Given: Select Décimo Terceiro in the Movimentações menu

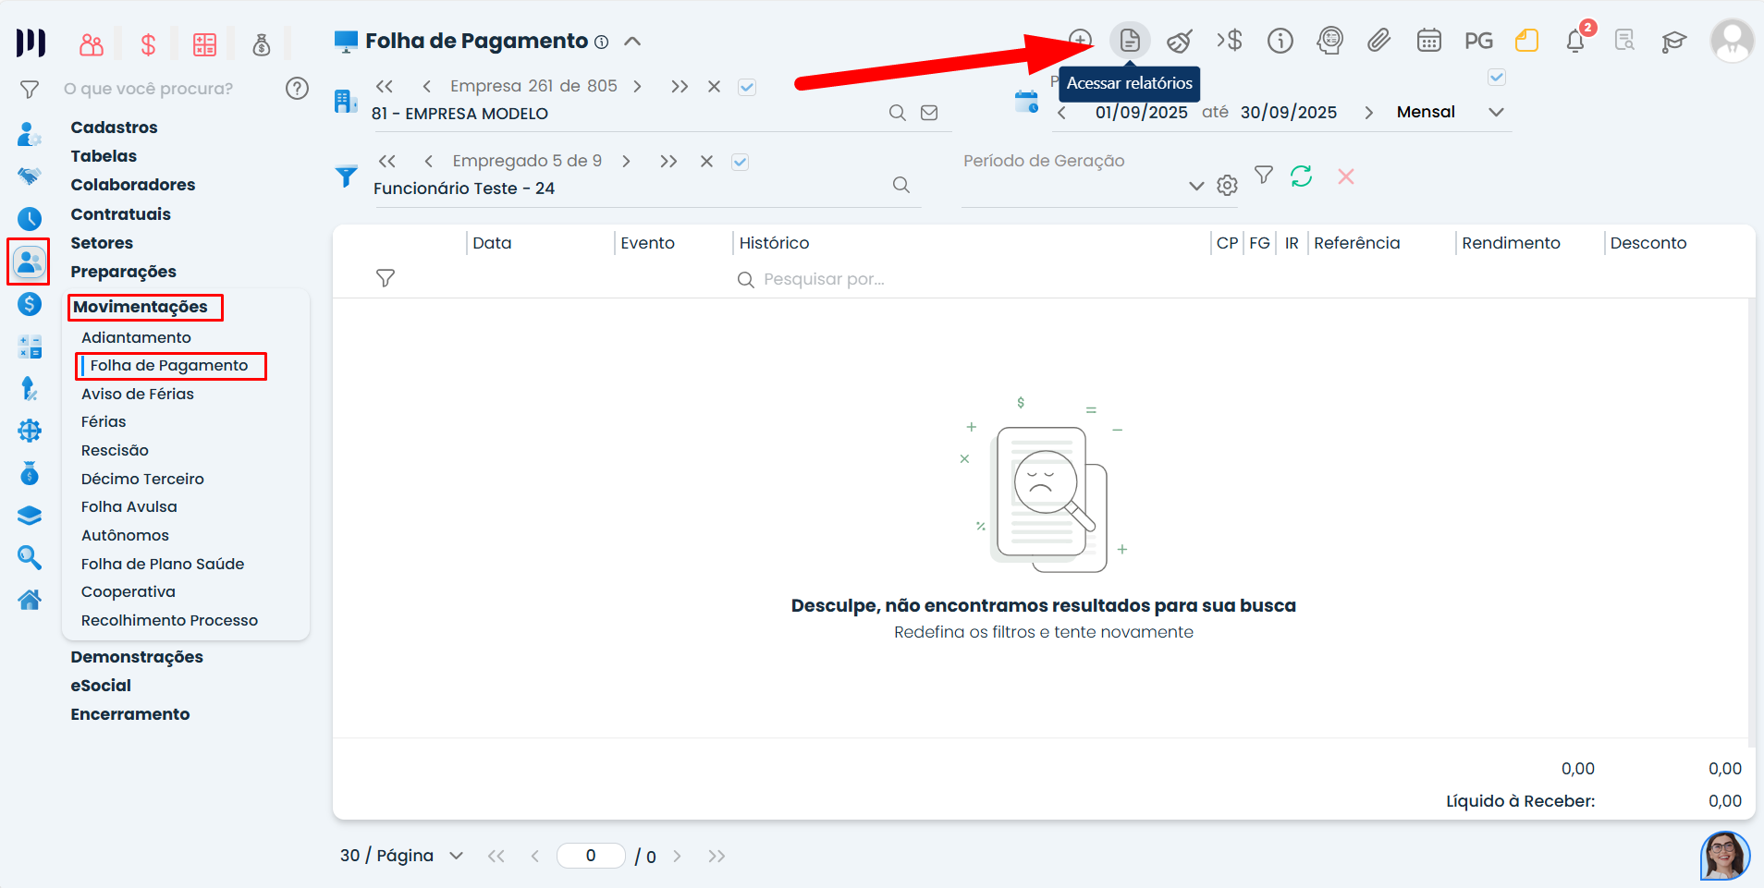Looking at the screenshot, I should click(x=142, y=479).
